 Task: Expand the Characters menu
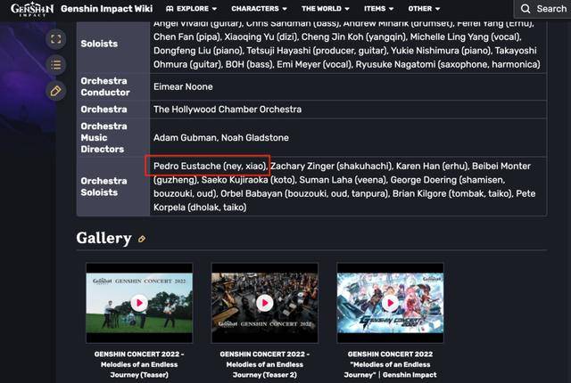pyautogui.click(x=259, y=9)
